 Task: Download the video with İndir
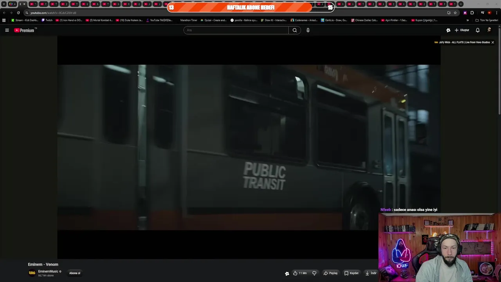(x=371, y=273)
